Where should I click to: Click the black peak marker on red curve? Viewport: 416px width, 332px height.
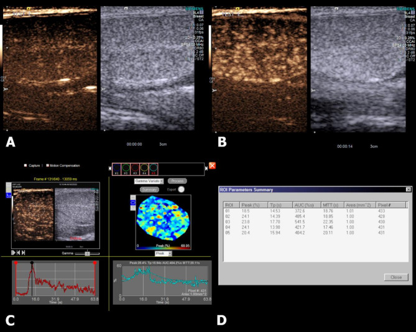coord(32,262)
